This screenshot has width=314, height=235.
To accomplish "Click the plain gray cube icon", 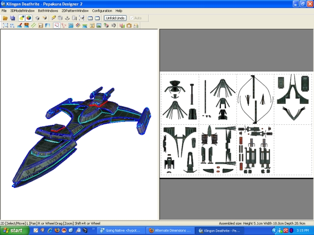I will pyautogui.click(x=37, y=18).
